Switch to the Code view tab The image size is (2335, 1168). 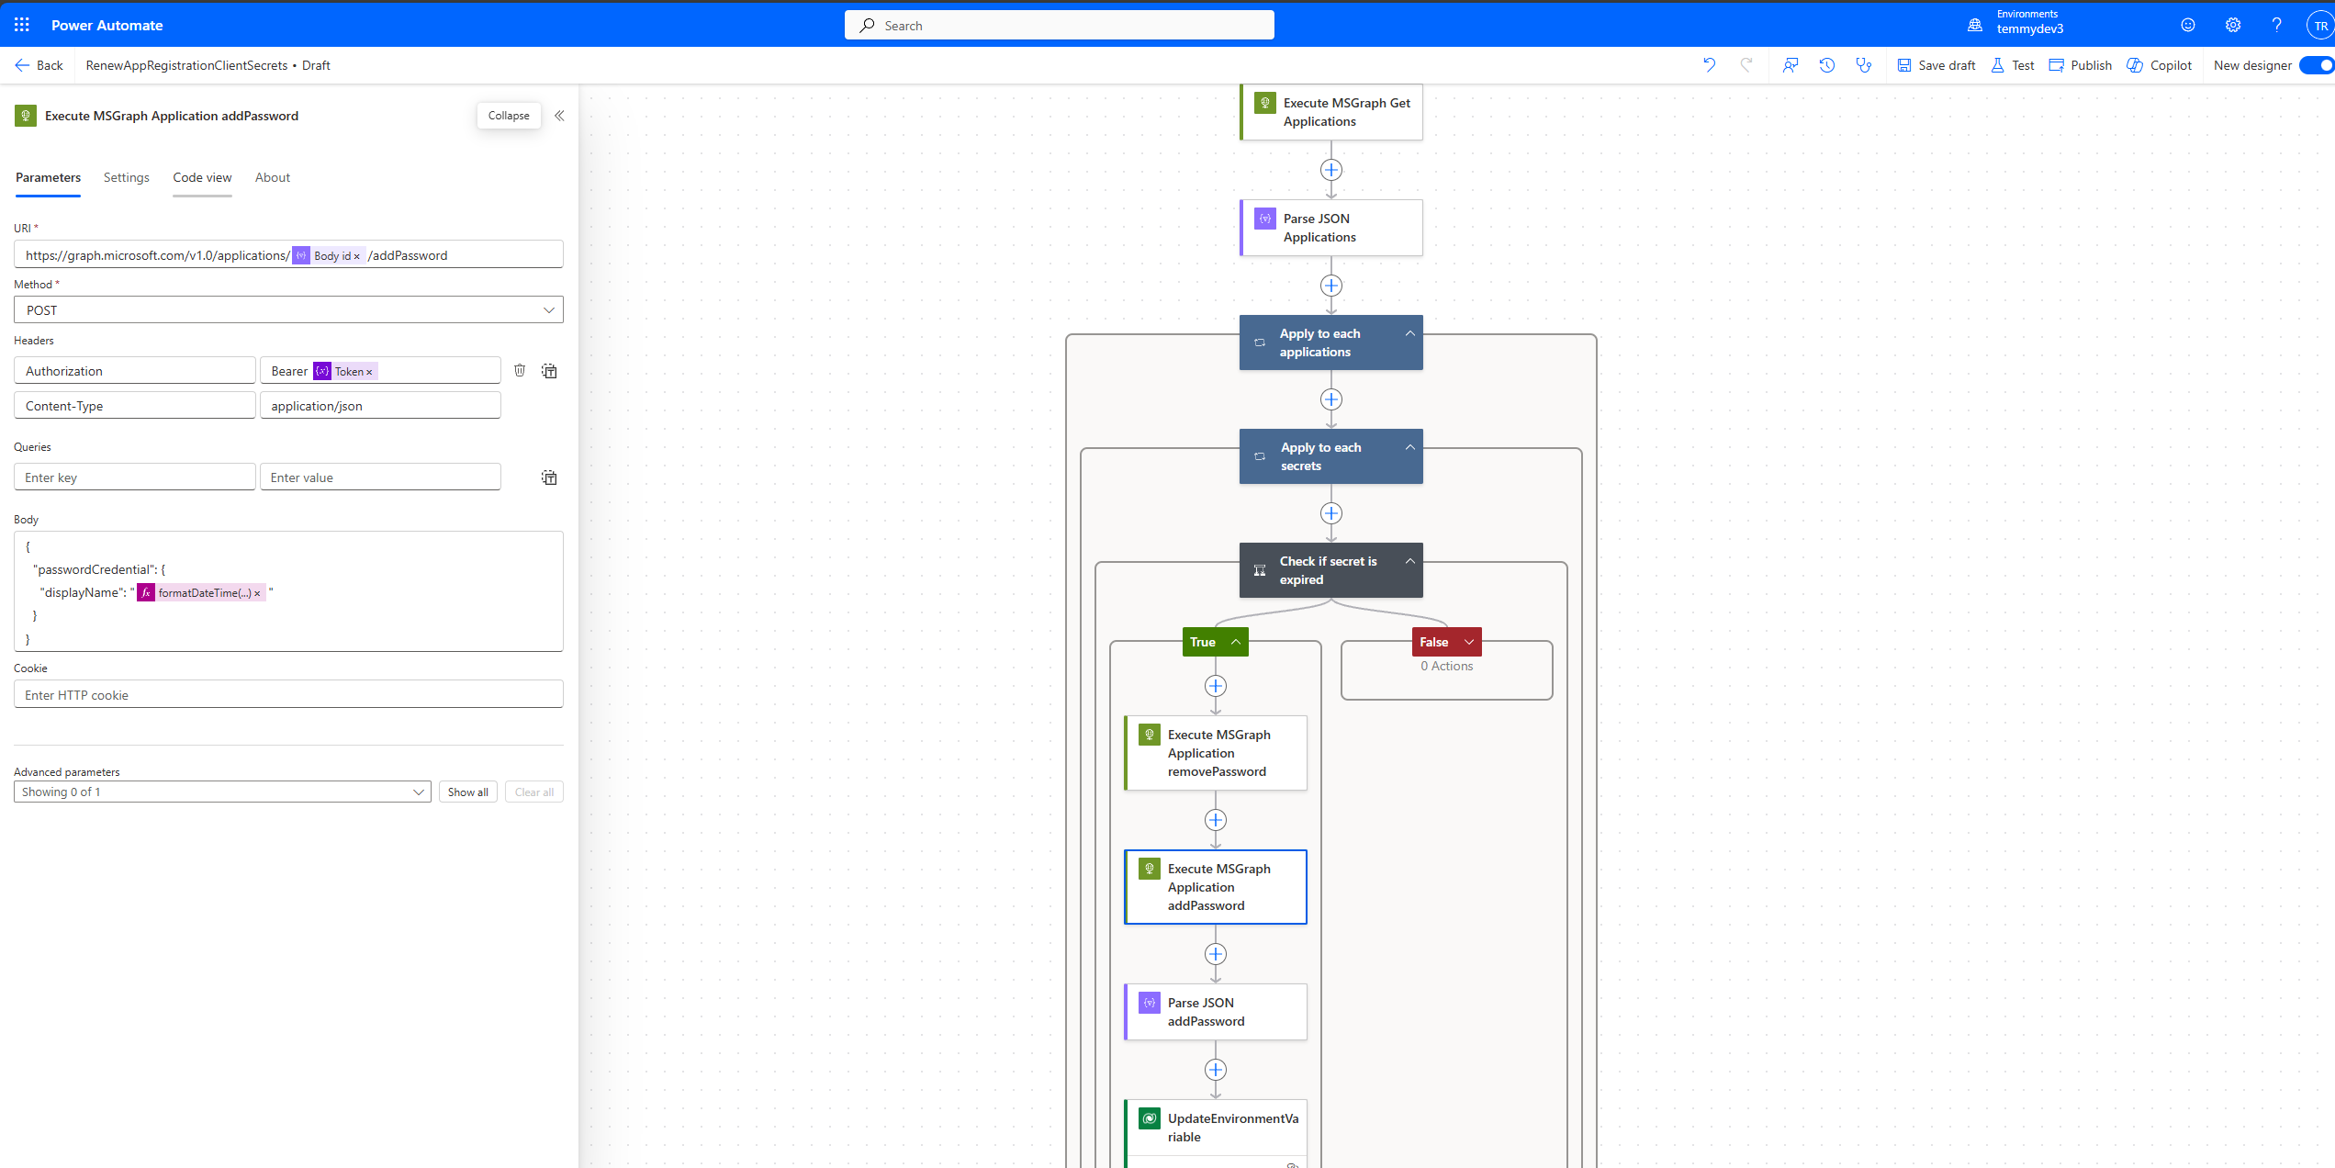[202, 178]
